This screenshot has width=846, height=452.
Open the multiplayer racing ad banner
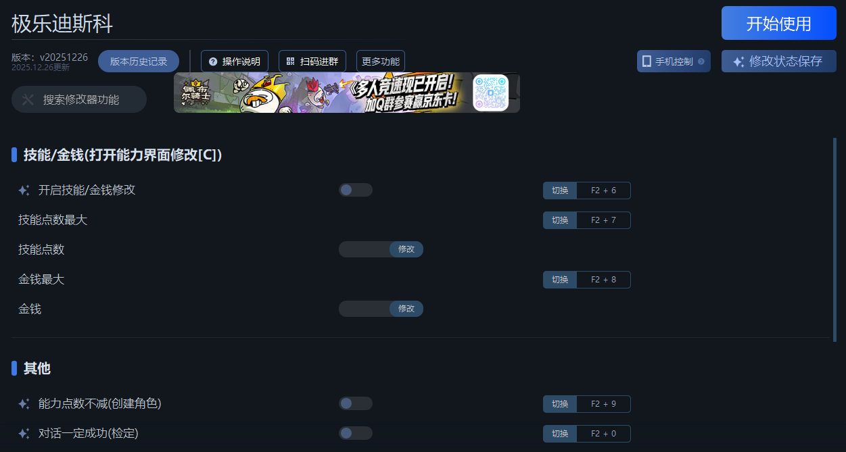click(x=347, y=93)
